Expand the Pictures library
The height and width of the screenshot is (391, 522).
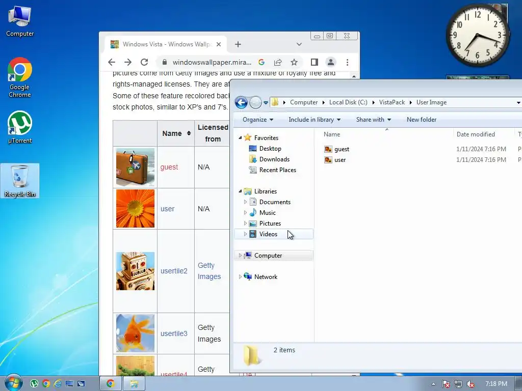(x=245, y=224)
